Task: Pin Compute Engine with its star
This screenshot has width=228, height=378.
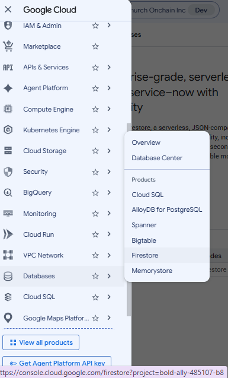Action: click(x=95, y=109)
